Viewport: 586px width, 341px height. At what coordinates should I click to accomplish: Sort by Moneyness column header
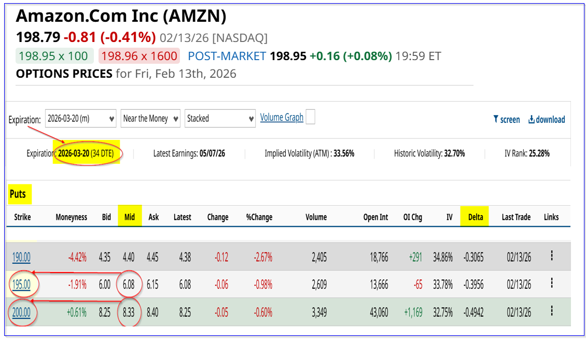click(72, 217)
